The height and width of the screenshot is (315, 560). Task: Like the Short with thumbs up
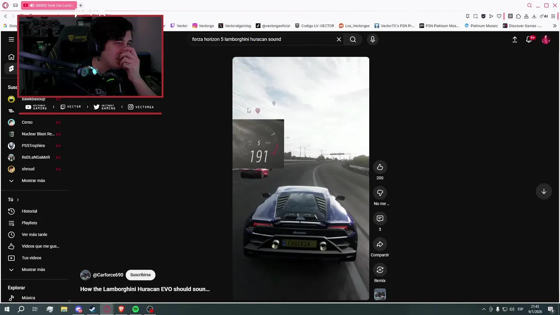pos(380,167)
